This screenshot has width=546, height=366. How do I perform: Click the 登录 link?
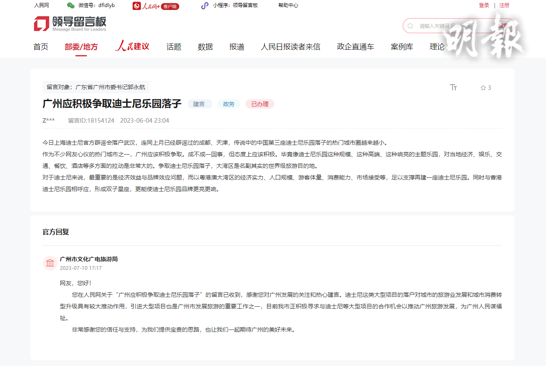point(484,5)
